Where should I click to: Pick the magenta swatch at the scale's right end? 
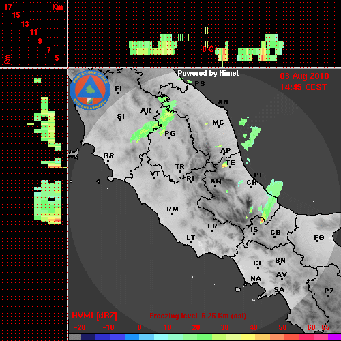334,337
